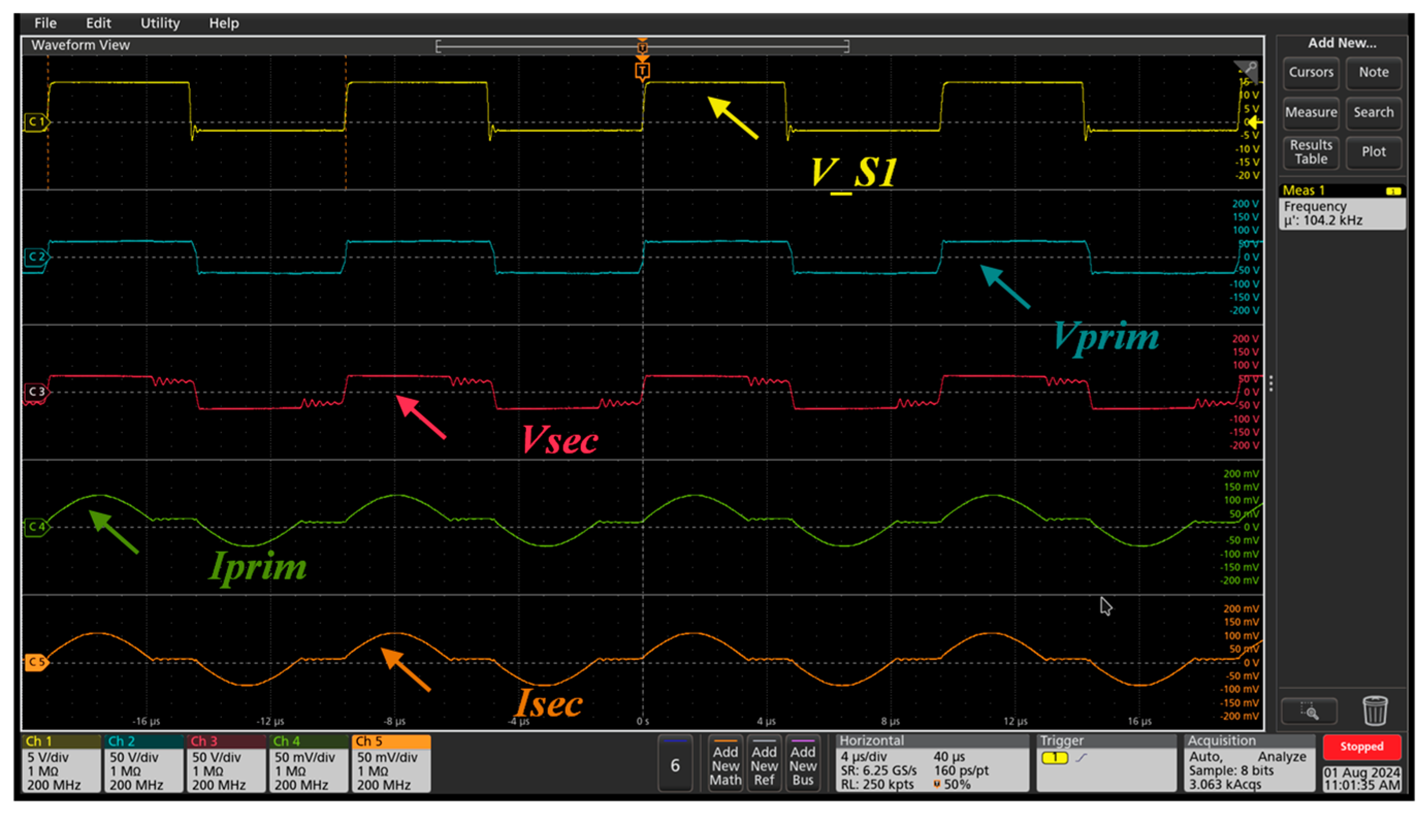Click the Cursors button
This screenshot has width=1426, height=816.
coord(1310,72)
